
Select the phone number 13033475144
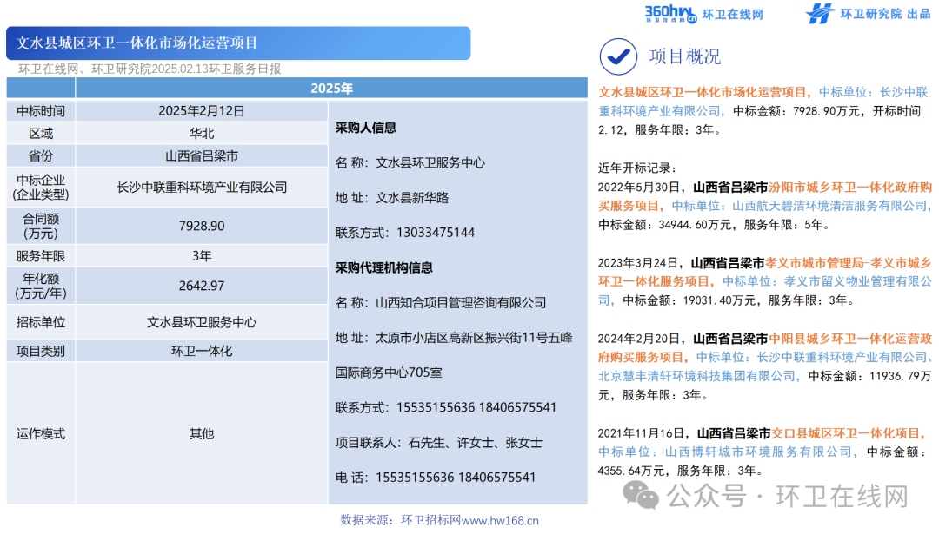(x=436, y=233)
